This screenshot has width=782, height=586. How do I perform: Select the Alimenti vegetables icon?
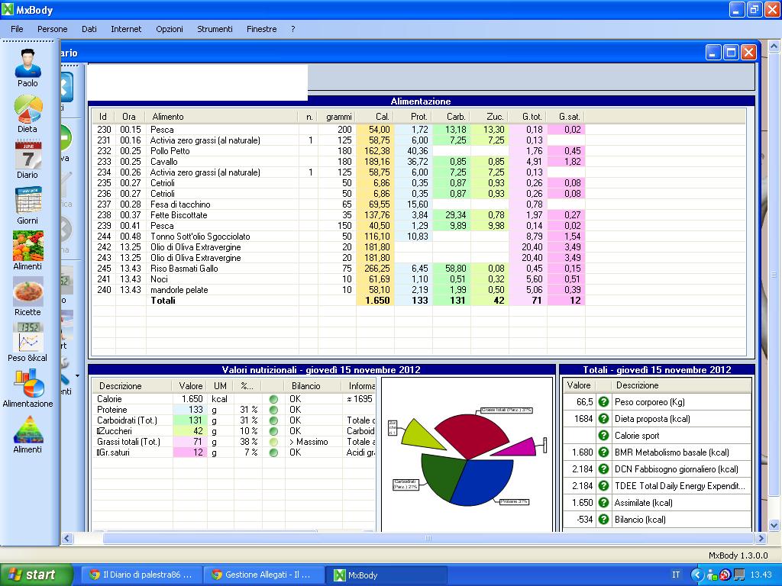coord(28,246)
